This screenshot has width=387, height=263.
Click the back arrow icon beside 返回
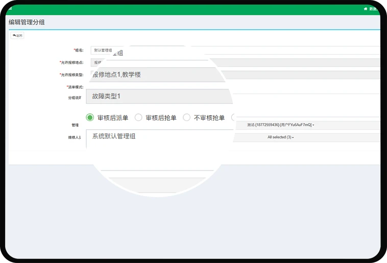tap(14, 36)
